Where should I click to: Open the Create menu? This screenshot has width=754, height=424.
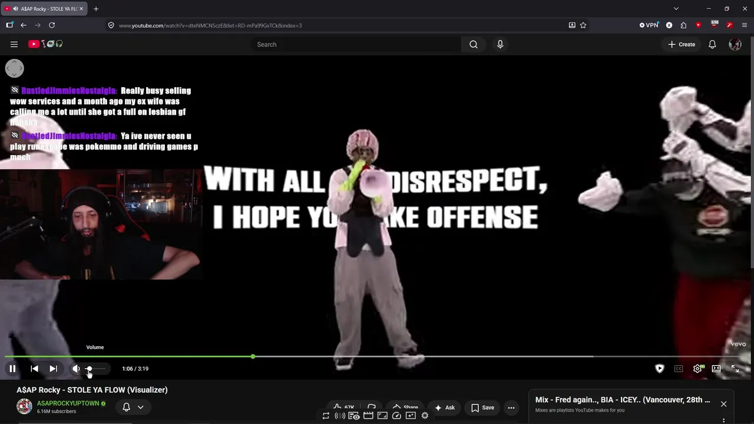point(682,44)
